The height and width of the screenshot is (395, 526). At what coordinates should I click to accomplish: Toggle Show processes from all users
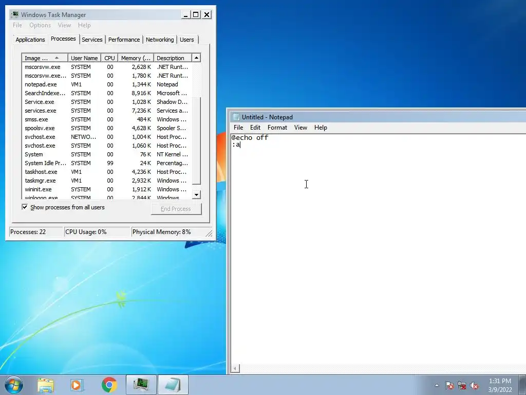(25, 207)
